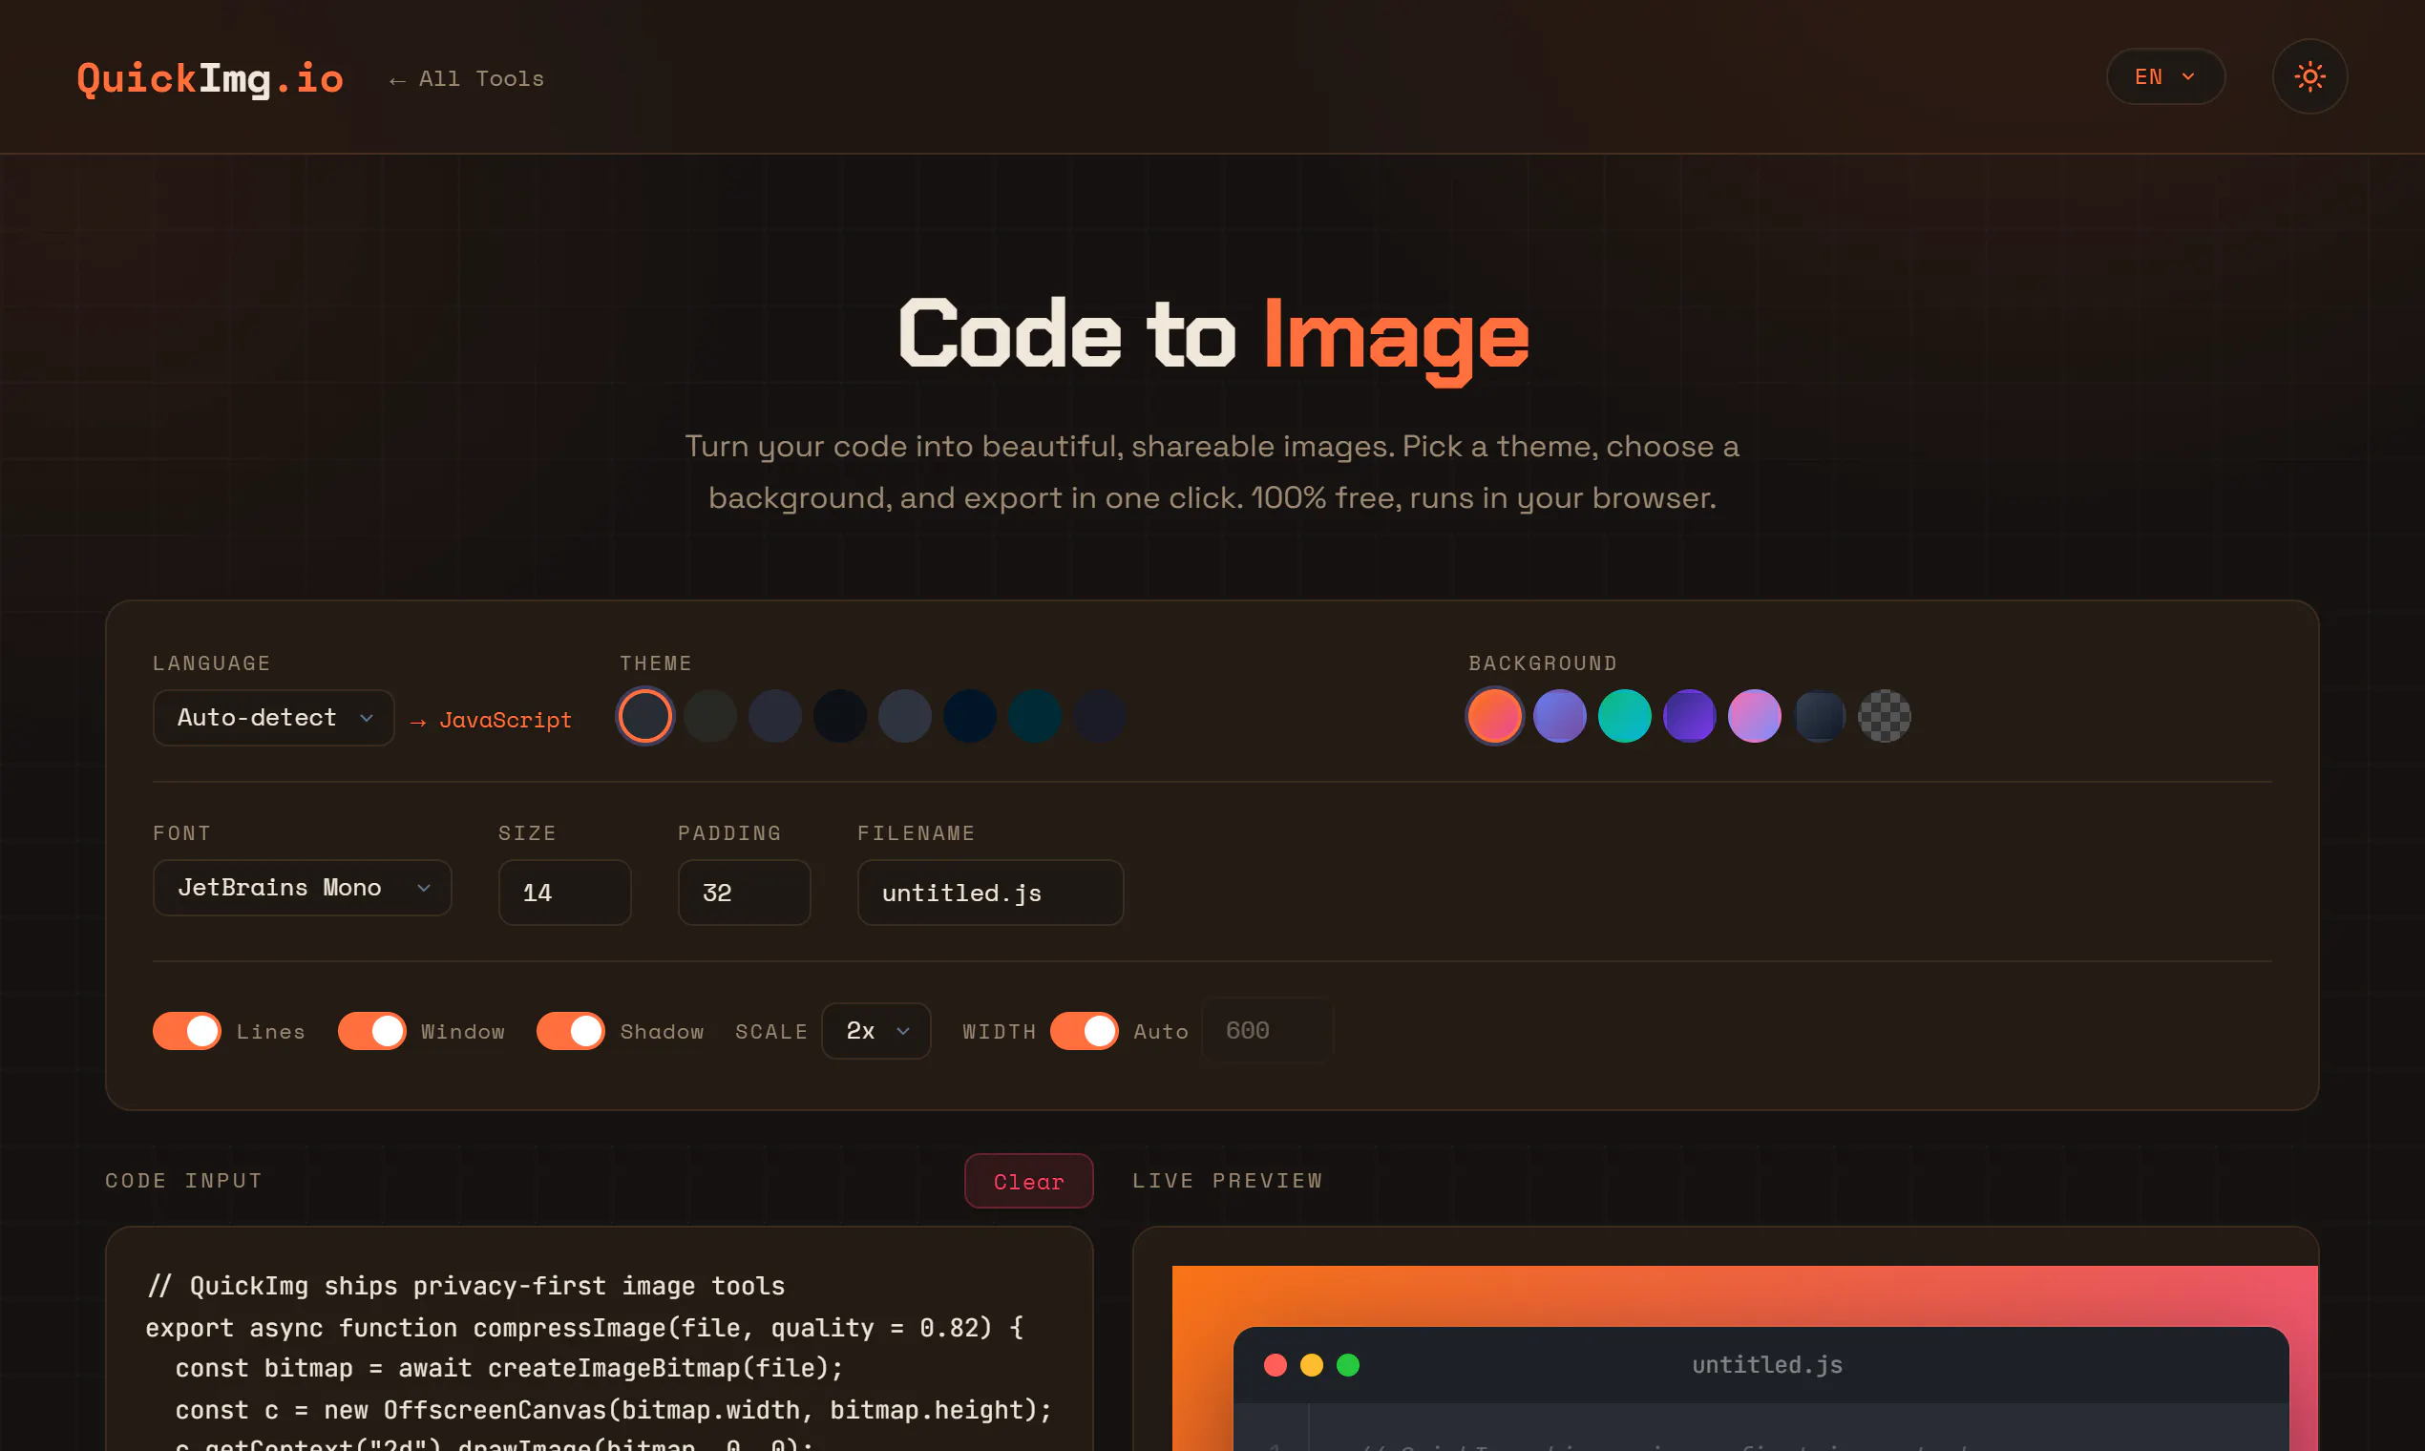2425x1451 pixels.
Task: Select the fourth theme swatch, near-black
Action: pyautogui.click(x=840, y=717)
